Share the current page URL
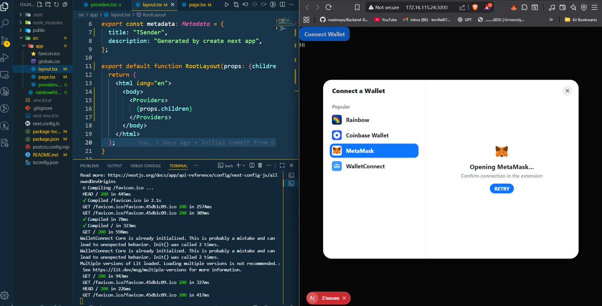 click(x=462, y=8)
